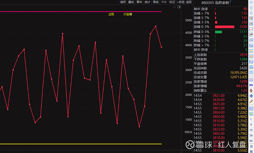254x153 pixels.
Task: Open the 画线 draw line menu
Action: pyautogui.click(x=156, y=2)
